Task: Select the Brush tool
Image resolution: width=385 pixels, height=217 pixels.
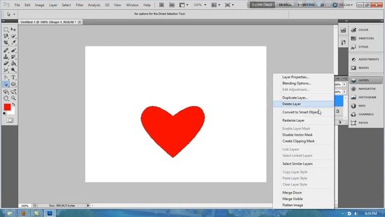Action: pos(13,51)
